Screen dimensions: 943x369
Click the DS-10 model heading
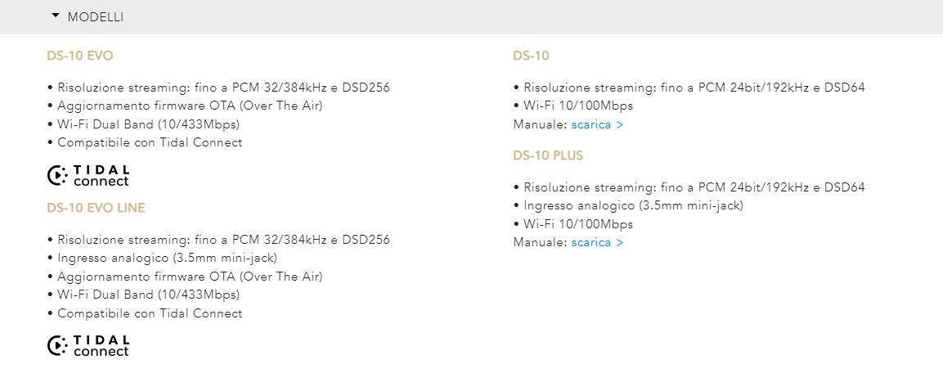[531, 56]
